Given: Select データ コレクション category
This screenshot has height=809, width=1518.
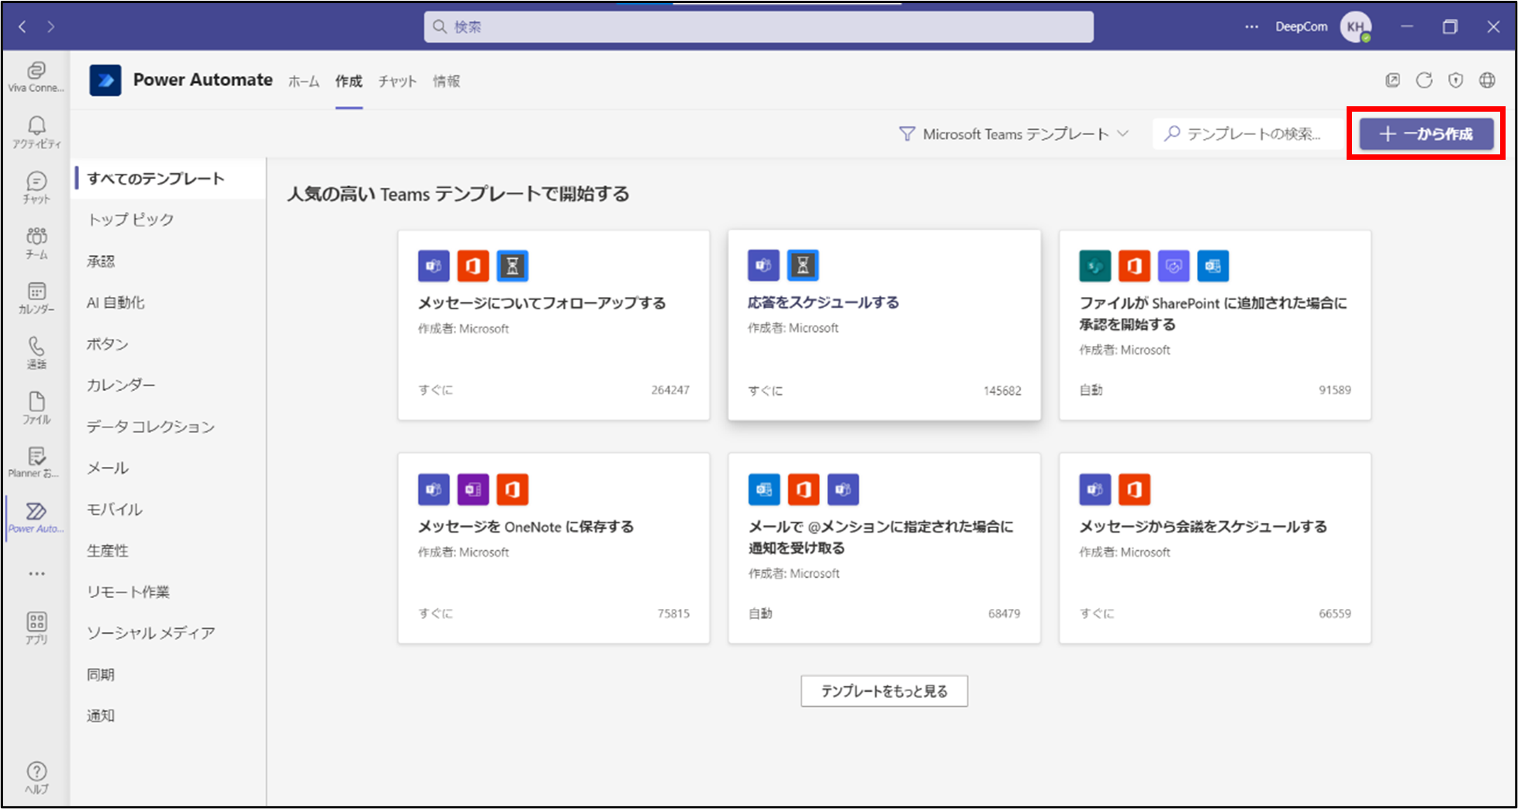Looking at the screenshot, I should (170, 427).
